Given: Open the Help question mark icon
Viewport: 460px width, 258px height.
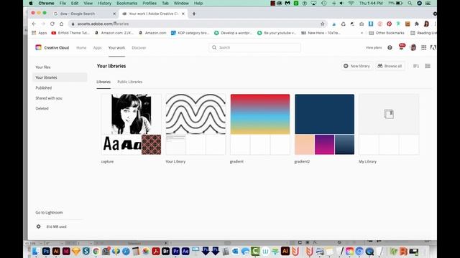Looking at the screenshot, I should 390,47.
